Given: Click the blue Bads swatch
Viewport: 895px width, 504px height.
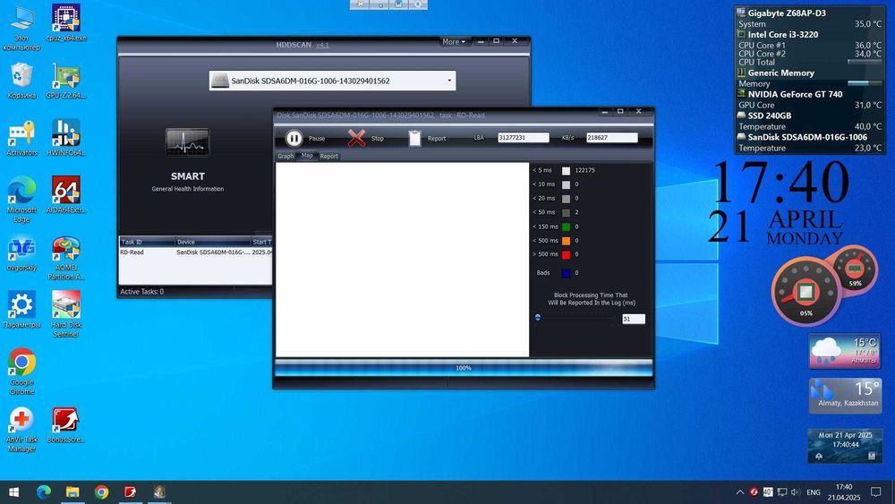Looking at the screenshot, I should coord(566,273).
